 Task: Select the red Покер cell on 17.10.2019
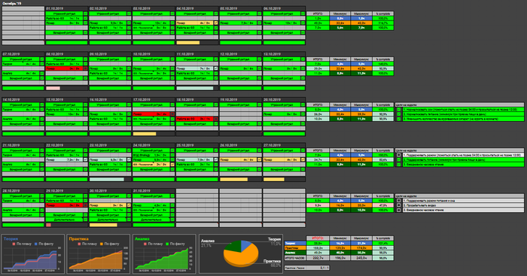[x=151, y=114]
